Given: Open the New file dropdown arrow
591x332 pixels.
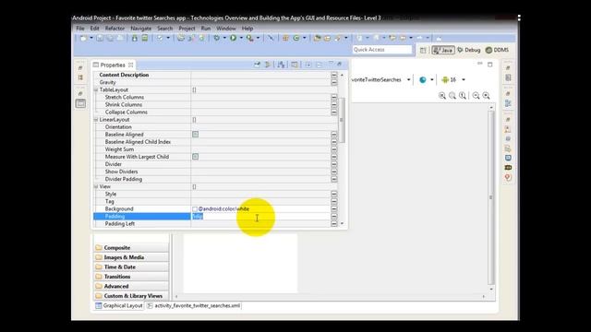Looking at the screenshot, I should (91, 38).
